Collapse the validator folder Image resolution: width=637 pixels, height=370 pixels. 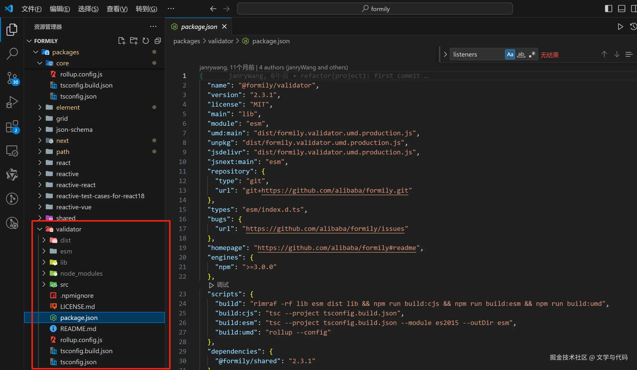click(x=69, y=229)
